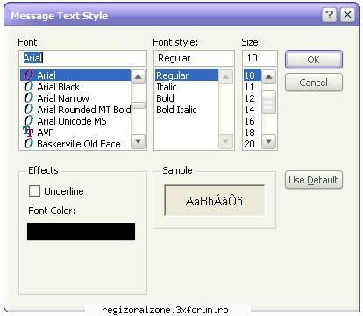The width and height of the screenshot is (363, 316).
Task: Click the font icon beside Baskerville Old Face
Action: point(29,144)
